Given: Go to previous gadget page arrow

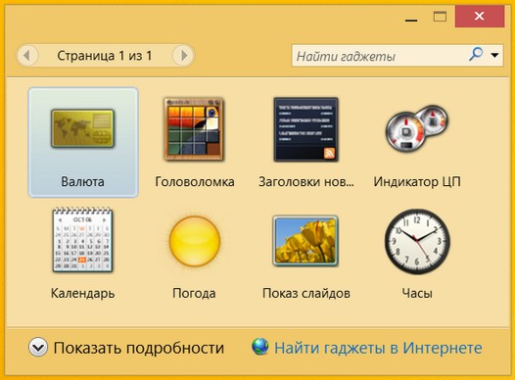Looking at the screenshot, I should point(27,56).
